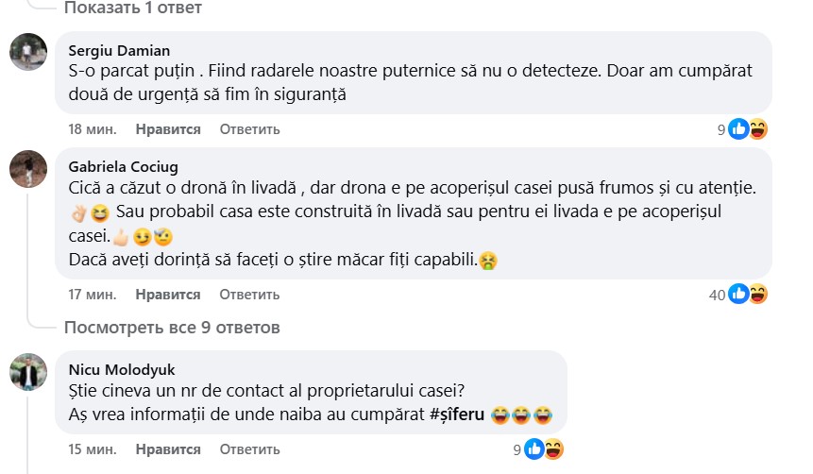
Task: Open Sergiu Damian's profile name link
Action: click(x=120, y=51)
